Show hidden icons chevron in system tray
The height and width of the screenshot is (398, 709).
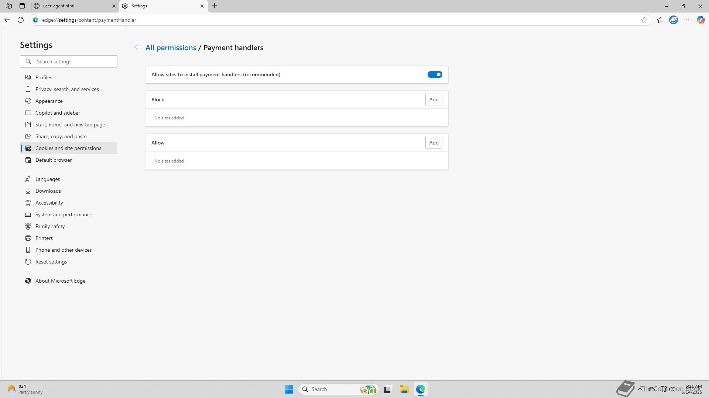pyautogui.click(x=640, y=389)
